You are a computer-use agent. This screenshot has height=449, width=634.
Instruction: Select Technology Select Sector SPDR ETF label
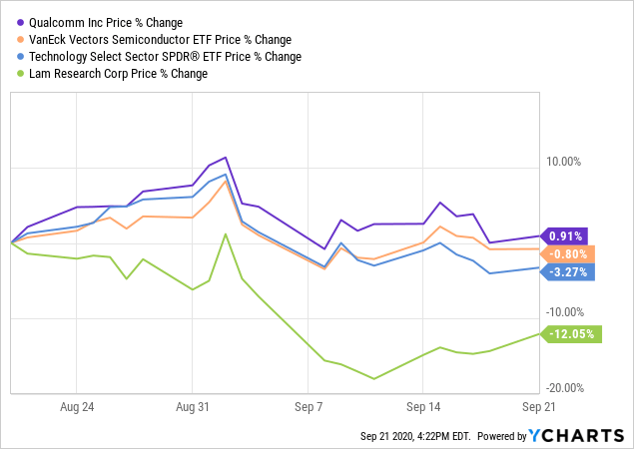pos(165,57)
